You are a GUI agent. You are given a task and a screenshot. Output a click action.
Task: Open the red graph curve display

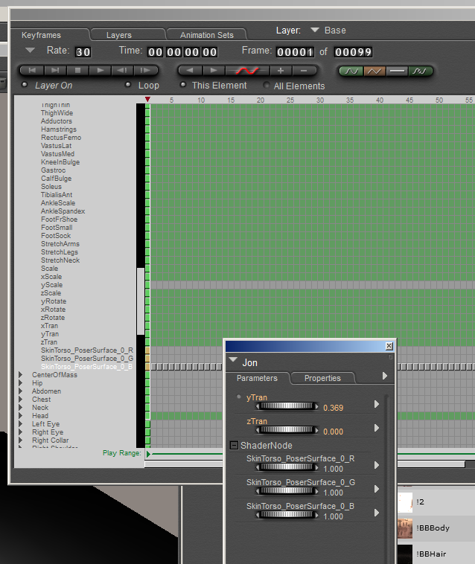tap(246, 71)
